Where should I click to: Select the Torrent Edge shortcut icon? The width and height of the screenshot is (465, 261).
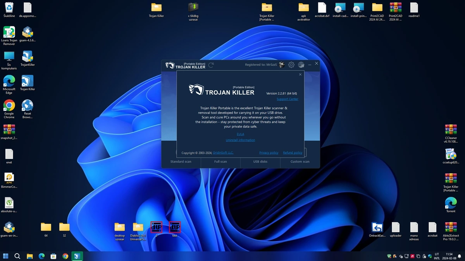[451, 205]
